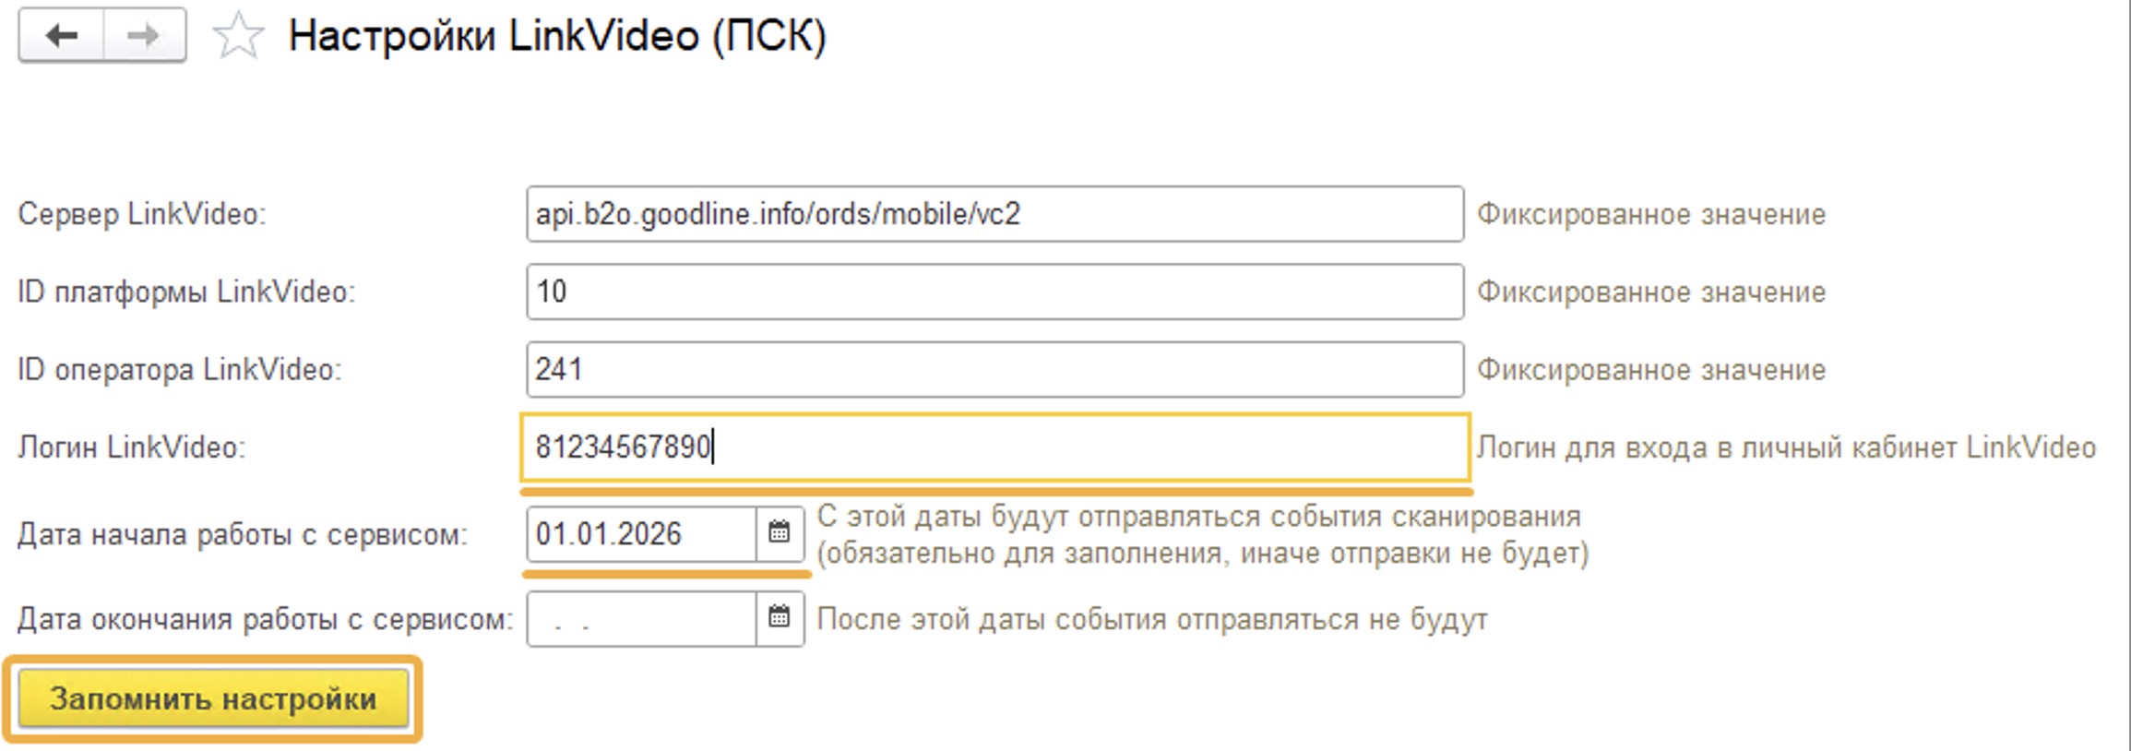This screenshot has width=2131, height=751.
Task: Click the label Сервер LinkVideo:
Action: [x=142, y=214]
